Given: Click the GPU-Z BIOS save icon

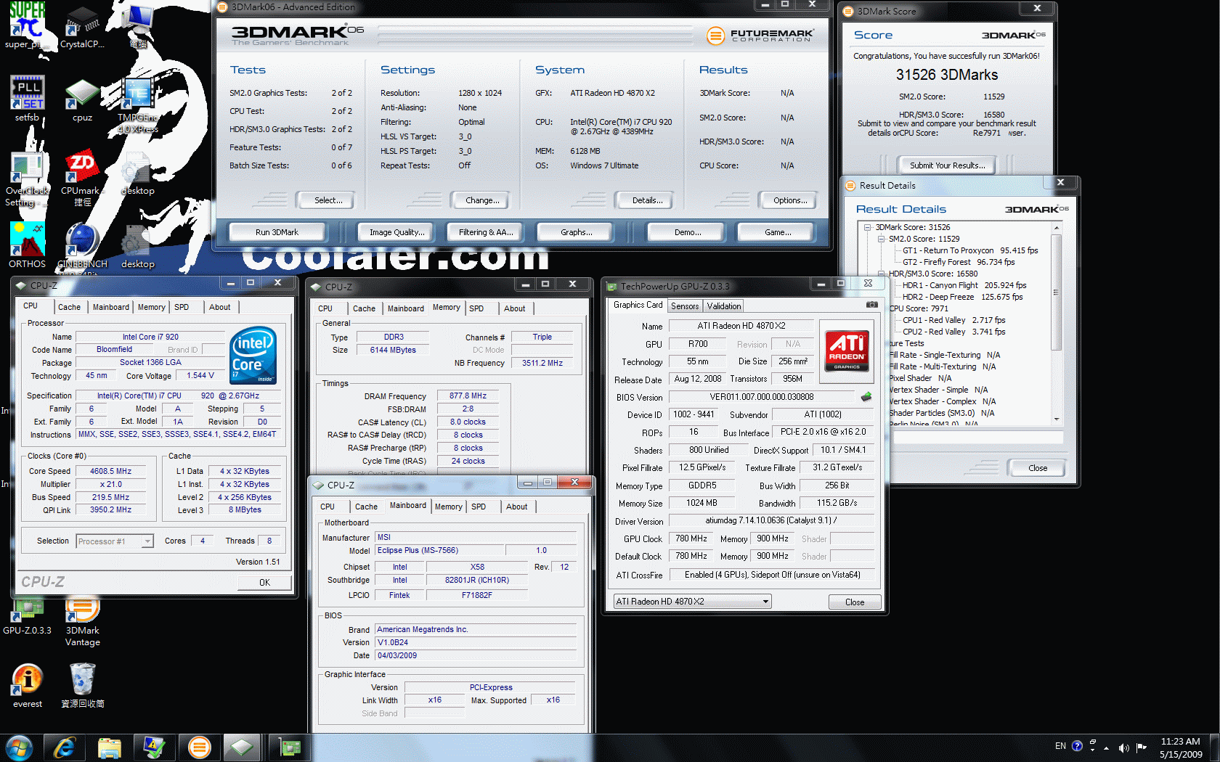Looking at the screenshot, I should click(866, 397).
